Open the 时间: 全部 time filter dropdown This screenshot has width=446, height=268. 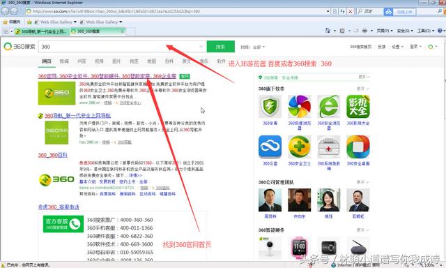(252, 47)
